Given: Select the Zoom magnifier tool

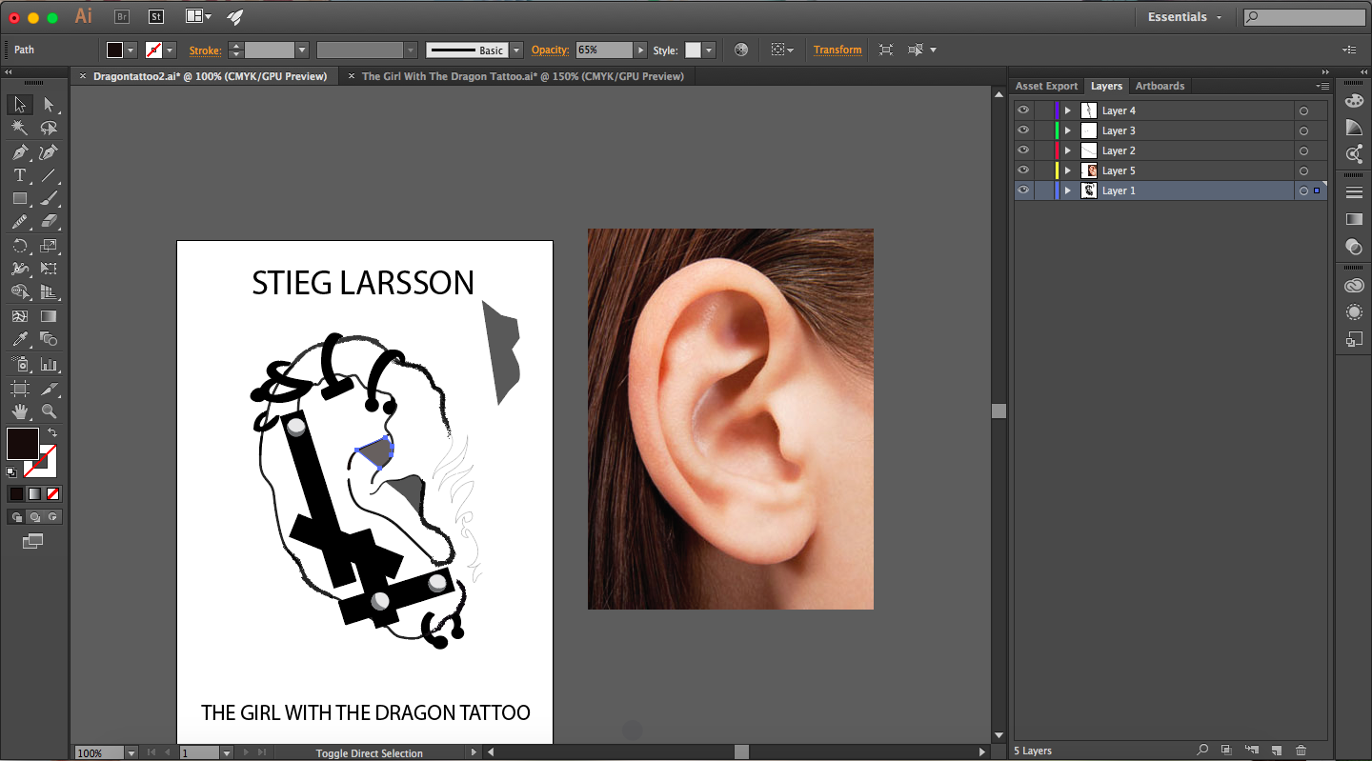Looking at the screenshot, I should coord(49,411).
